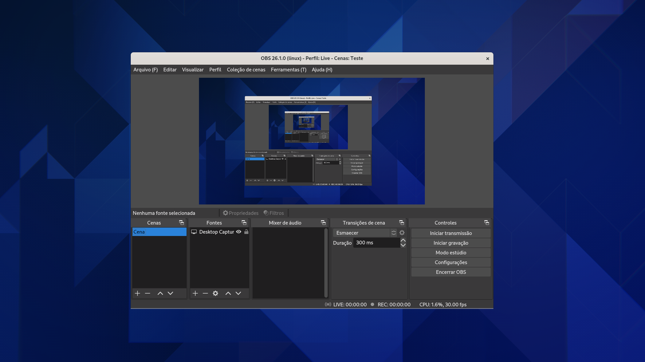Toggle the lock on Desktop Capture source
This screenshot has height=362, width=645.
click(246, 232)
